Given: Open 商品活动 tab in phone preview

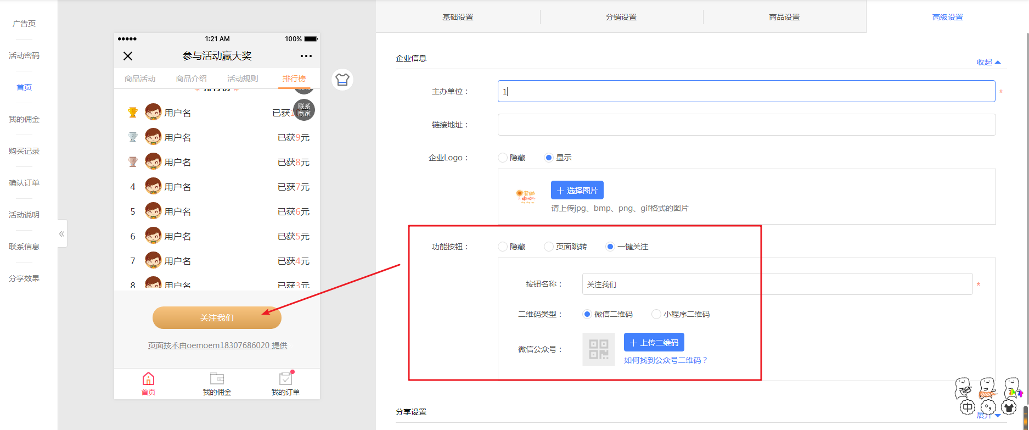Looking at the screenshot, I should [140, 79].
